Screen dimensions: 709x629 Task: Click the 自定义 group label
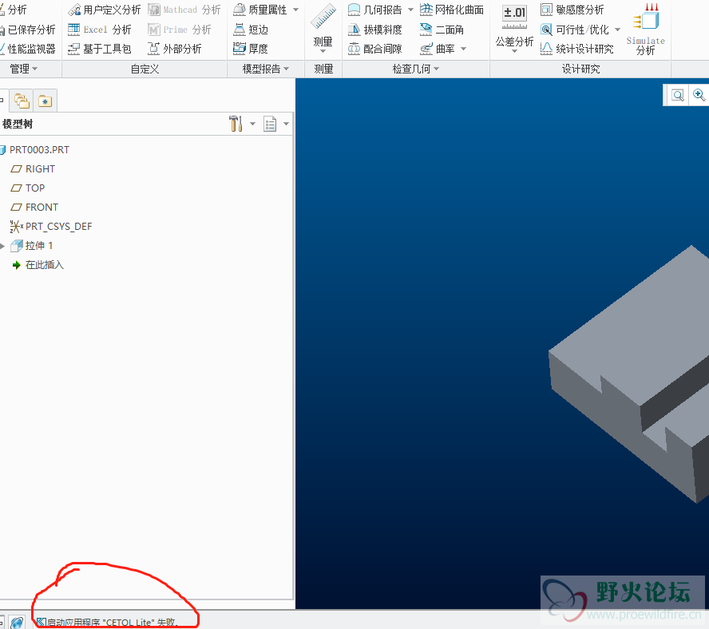145,69
